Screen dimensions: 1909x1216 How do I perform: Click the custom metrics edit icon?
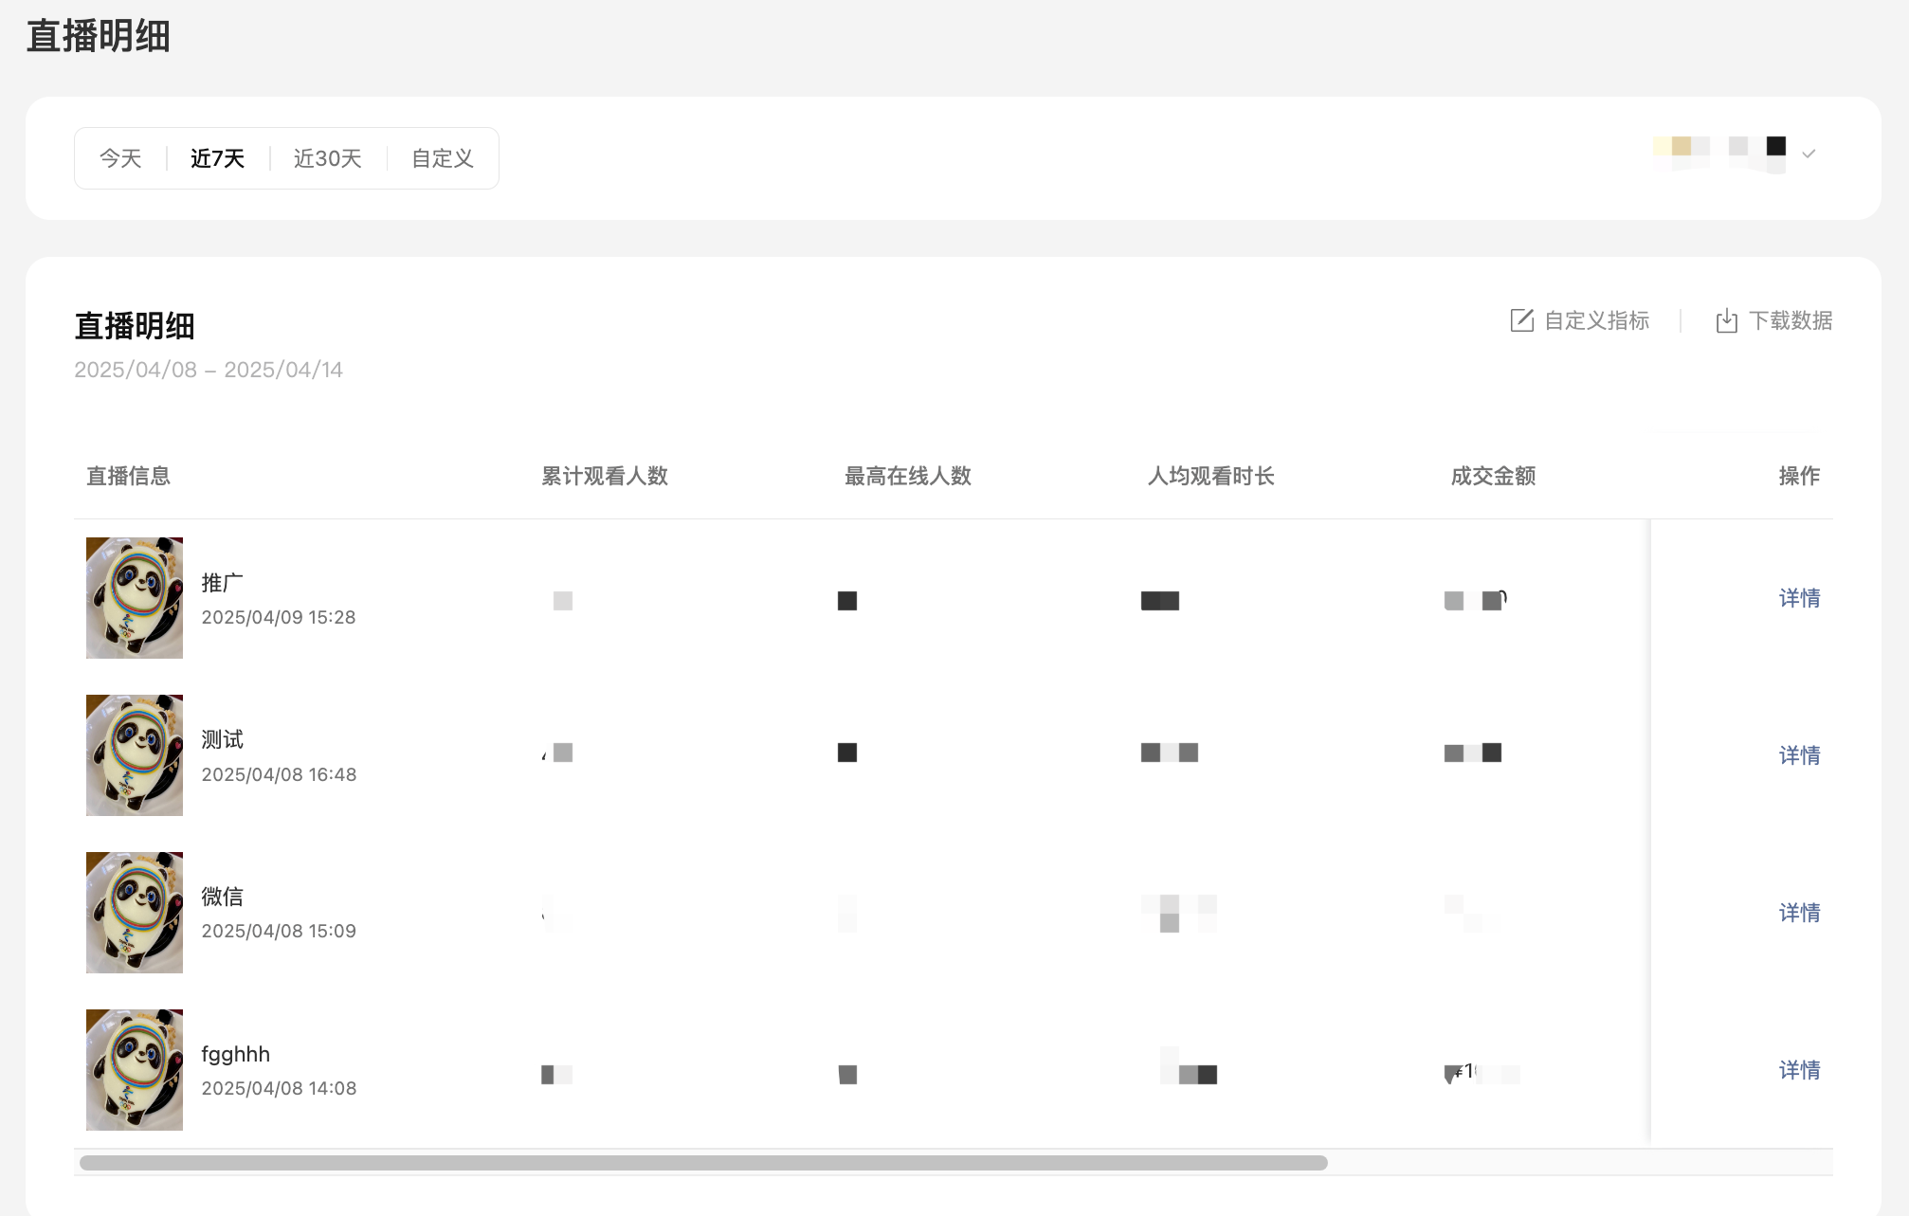(x=1521, y=320)
